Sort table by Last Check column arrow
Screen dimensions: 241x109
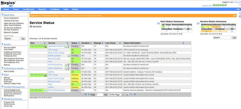(x=120, y=43)
